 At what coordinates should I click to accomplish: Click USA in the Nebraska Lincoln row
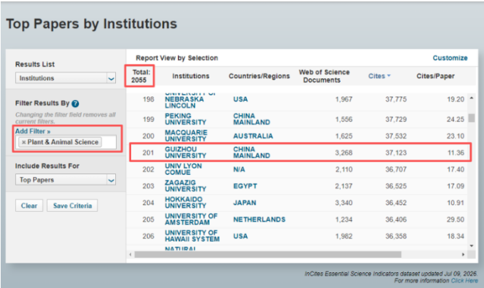tap(240, 99)
